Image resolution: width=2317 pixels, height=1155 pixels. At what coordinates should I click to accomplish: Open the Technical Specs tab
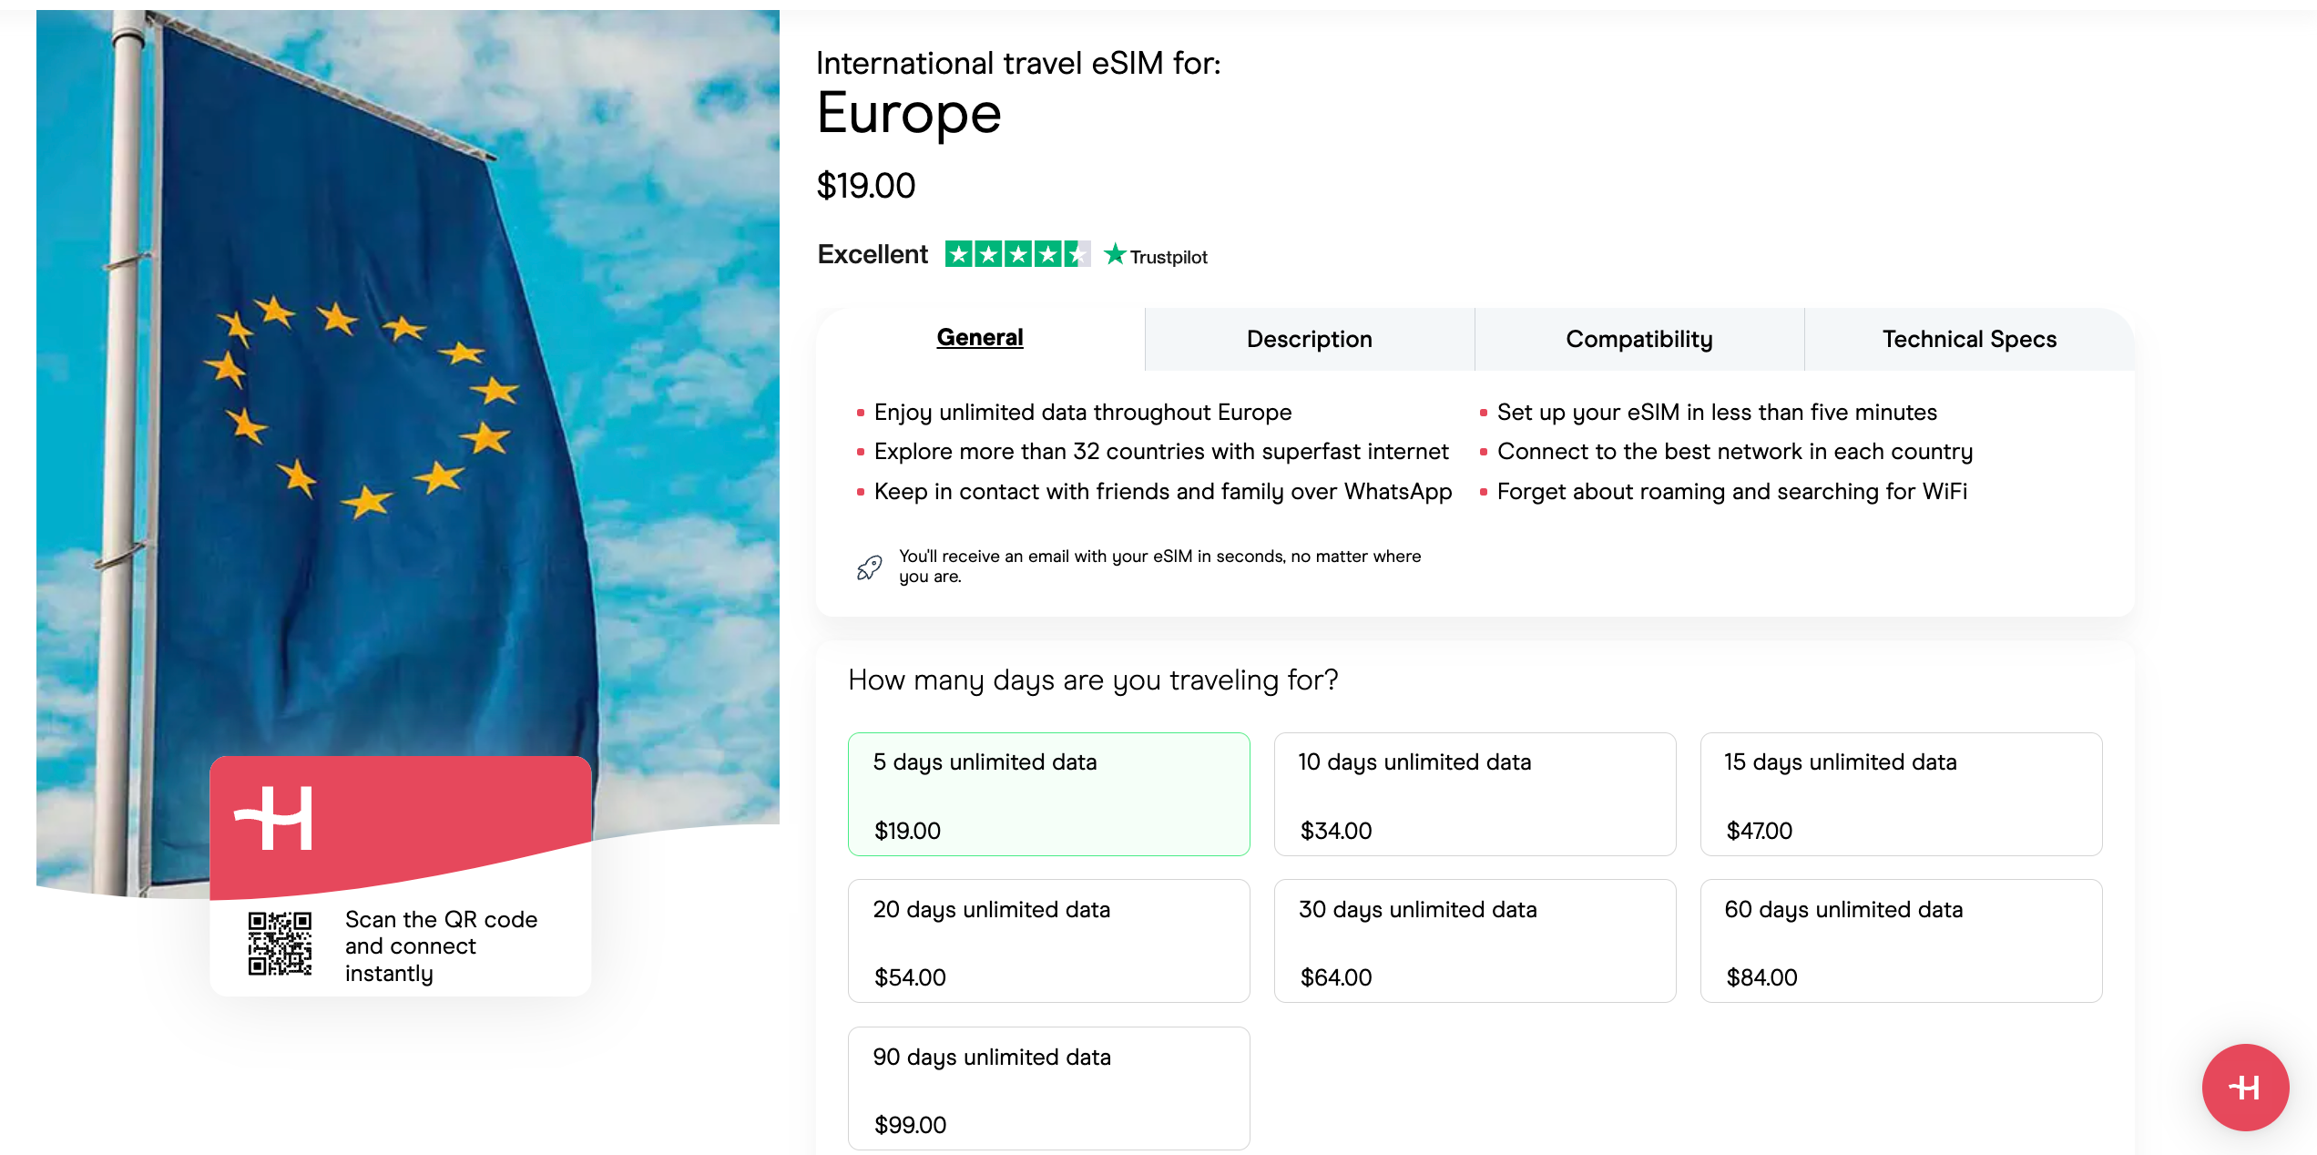[1969, 340]
